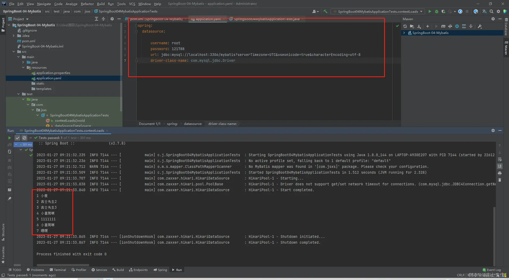
Task: Switch to the pom.xml editor tab
Action: 156,19
